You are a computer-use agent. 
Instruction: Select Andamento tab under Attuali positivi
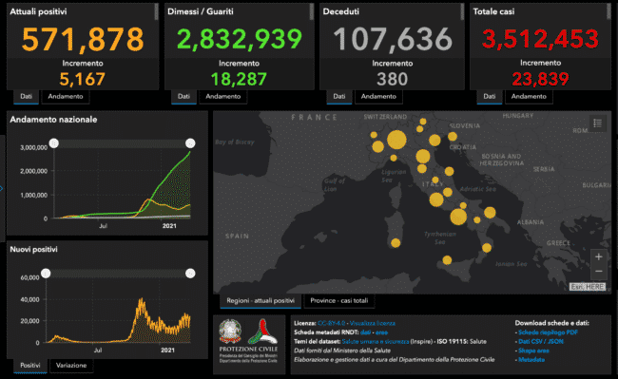[66, 97]
